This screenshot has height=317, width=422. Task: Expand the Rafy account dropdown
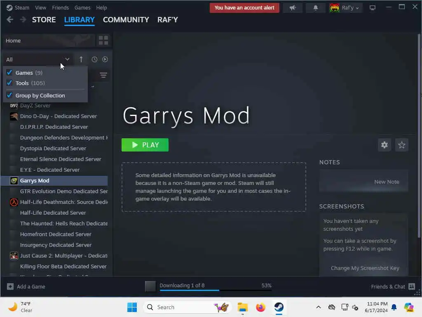(x=357, y=8)
